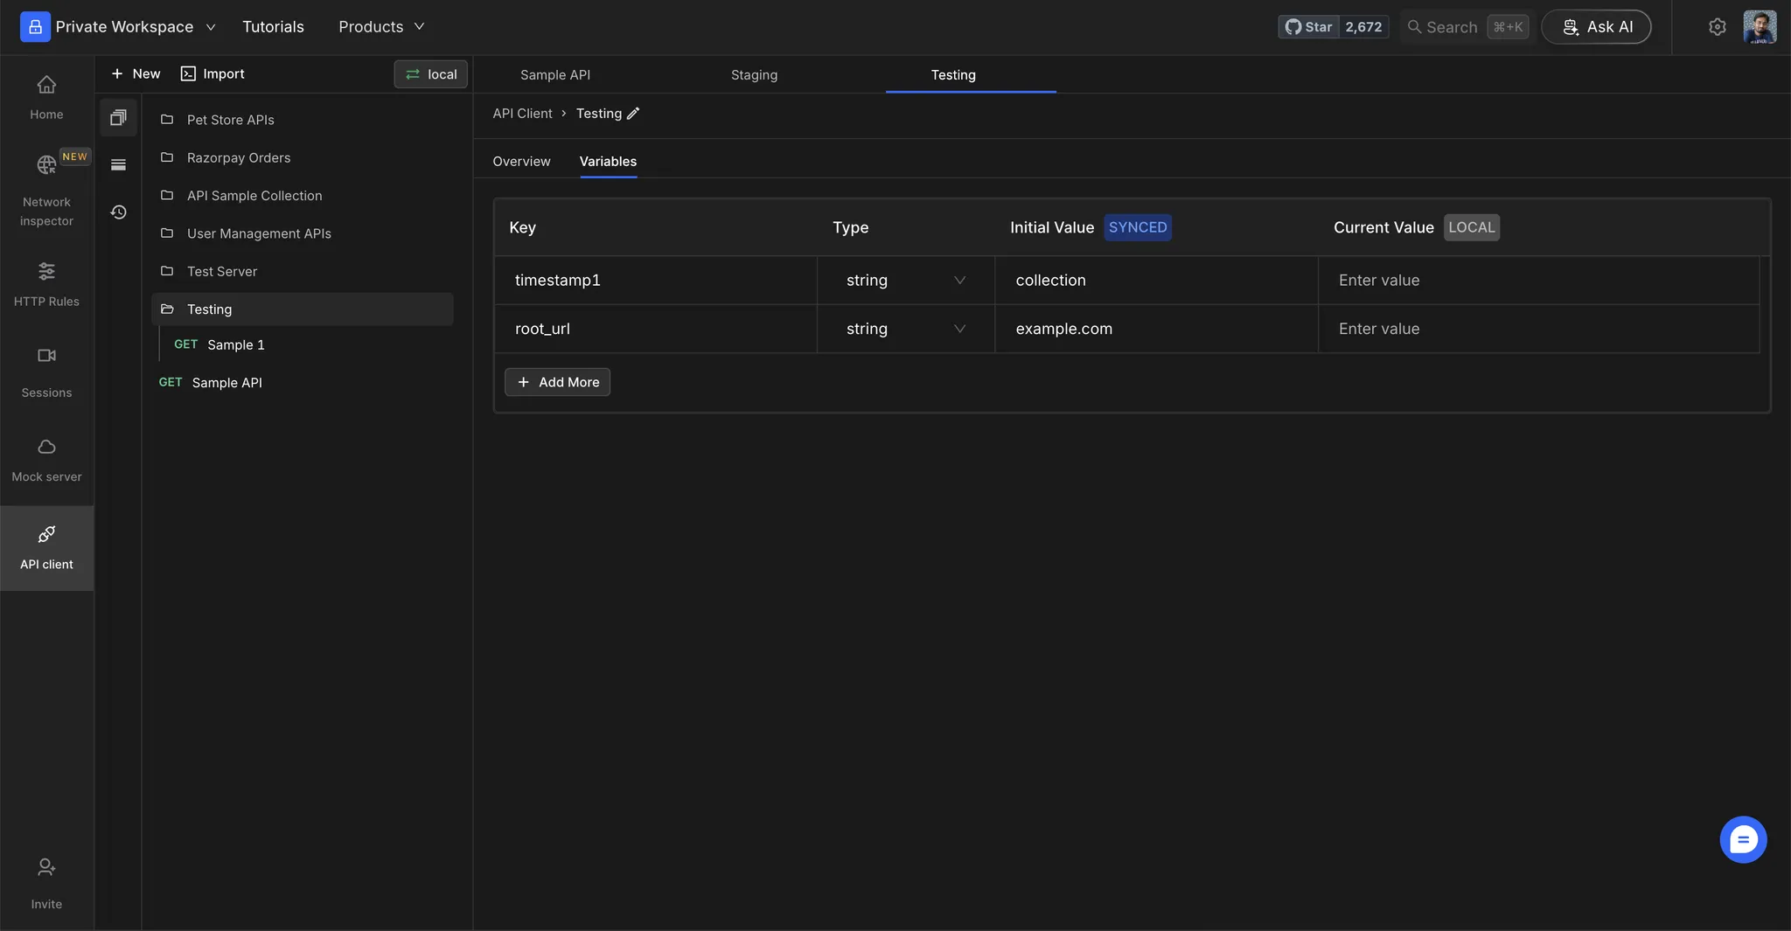Viewport: 1791px width, 931px height.
Task: Click current value field for timestamp1
Action: (x=1537, y=281)
